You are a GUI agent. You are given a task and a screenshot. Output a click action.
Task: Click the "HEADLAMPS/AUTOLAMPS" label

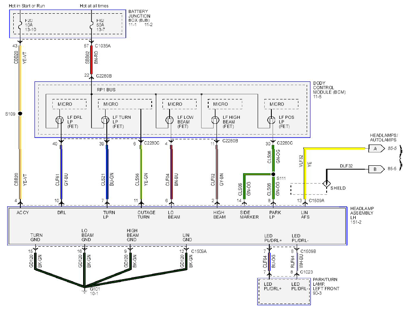(383, 137)
